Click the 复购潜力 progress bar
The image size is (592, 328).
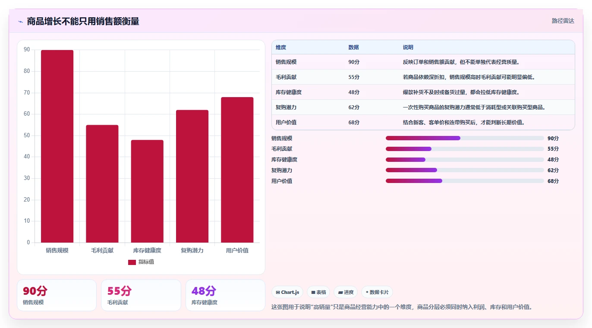pyautogui.click(x=465, y=170)
